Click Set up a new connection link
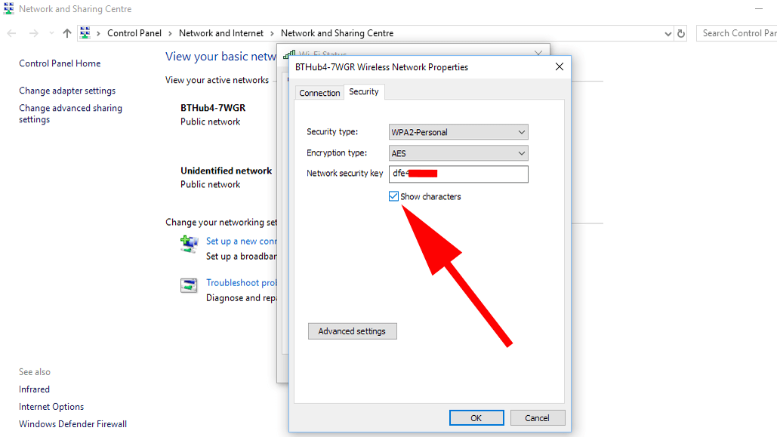 [x=242, y=242]
